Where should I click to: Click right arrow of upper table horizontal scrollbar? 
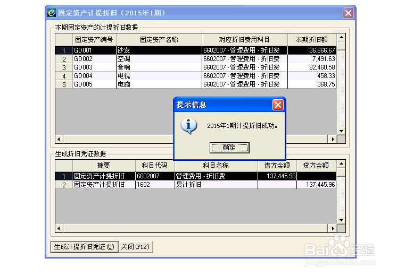pos(333,139)
